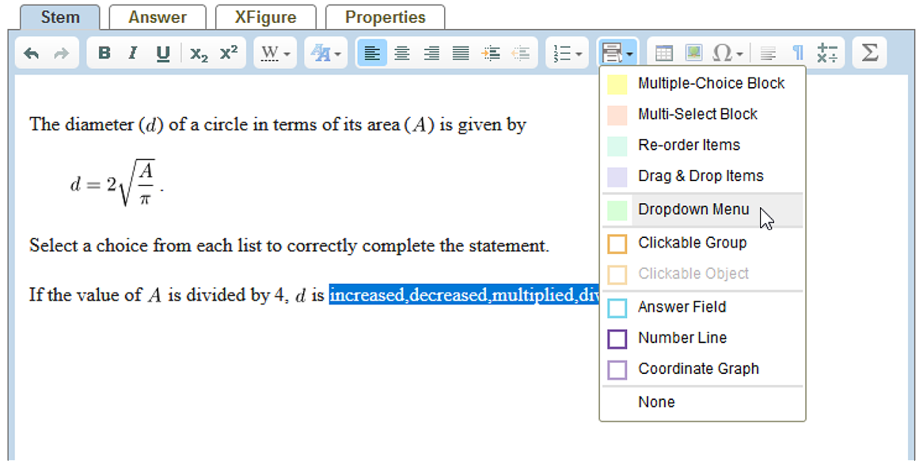923x461 pixels.
Task: Open the W word-style dropdown
Action: [x=275, y=53]
